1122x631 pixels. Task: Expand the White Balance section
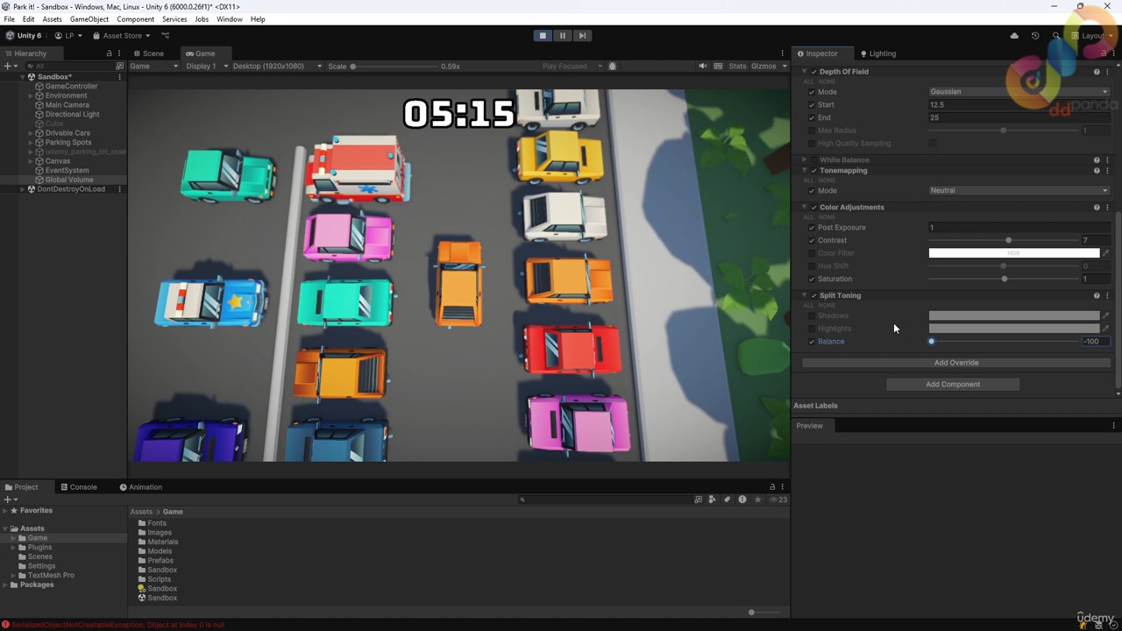point(804,160)
